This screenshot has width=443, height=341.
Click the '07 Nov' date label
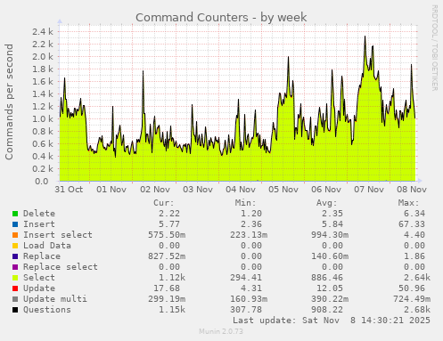click(x=369, y=190)
